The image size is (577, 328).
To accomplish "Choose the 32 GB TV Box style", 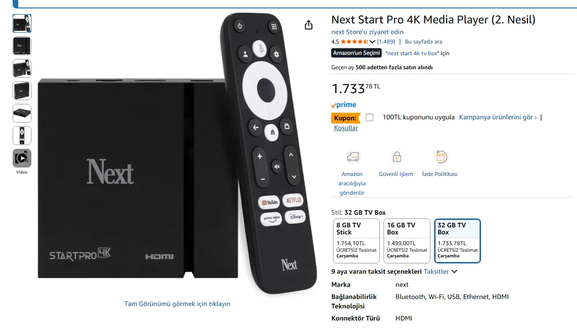I will click(458, 241).
